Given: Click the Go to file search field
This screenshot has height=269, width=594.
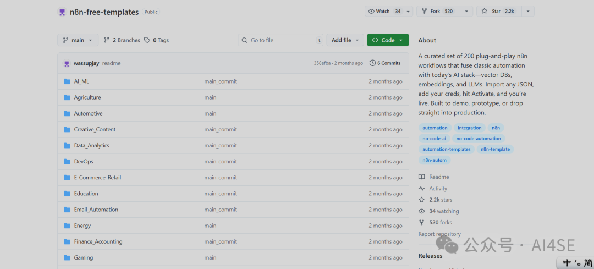Looking at the screenshot, I should click(280, 40).
